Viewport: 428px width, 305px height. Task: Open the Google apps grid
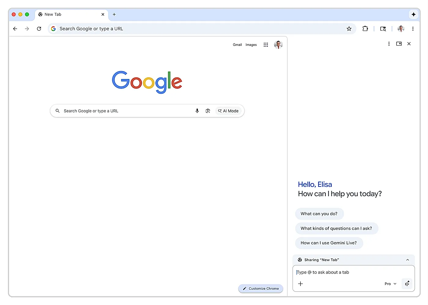point(266,44)
